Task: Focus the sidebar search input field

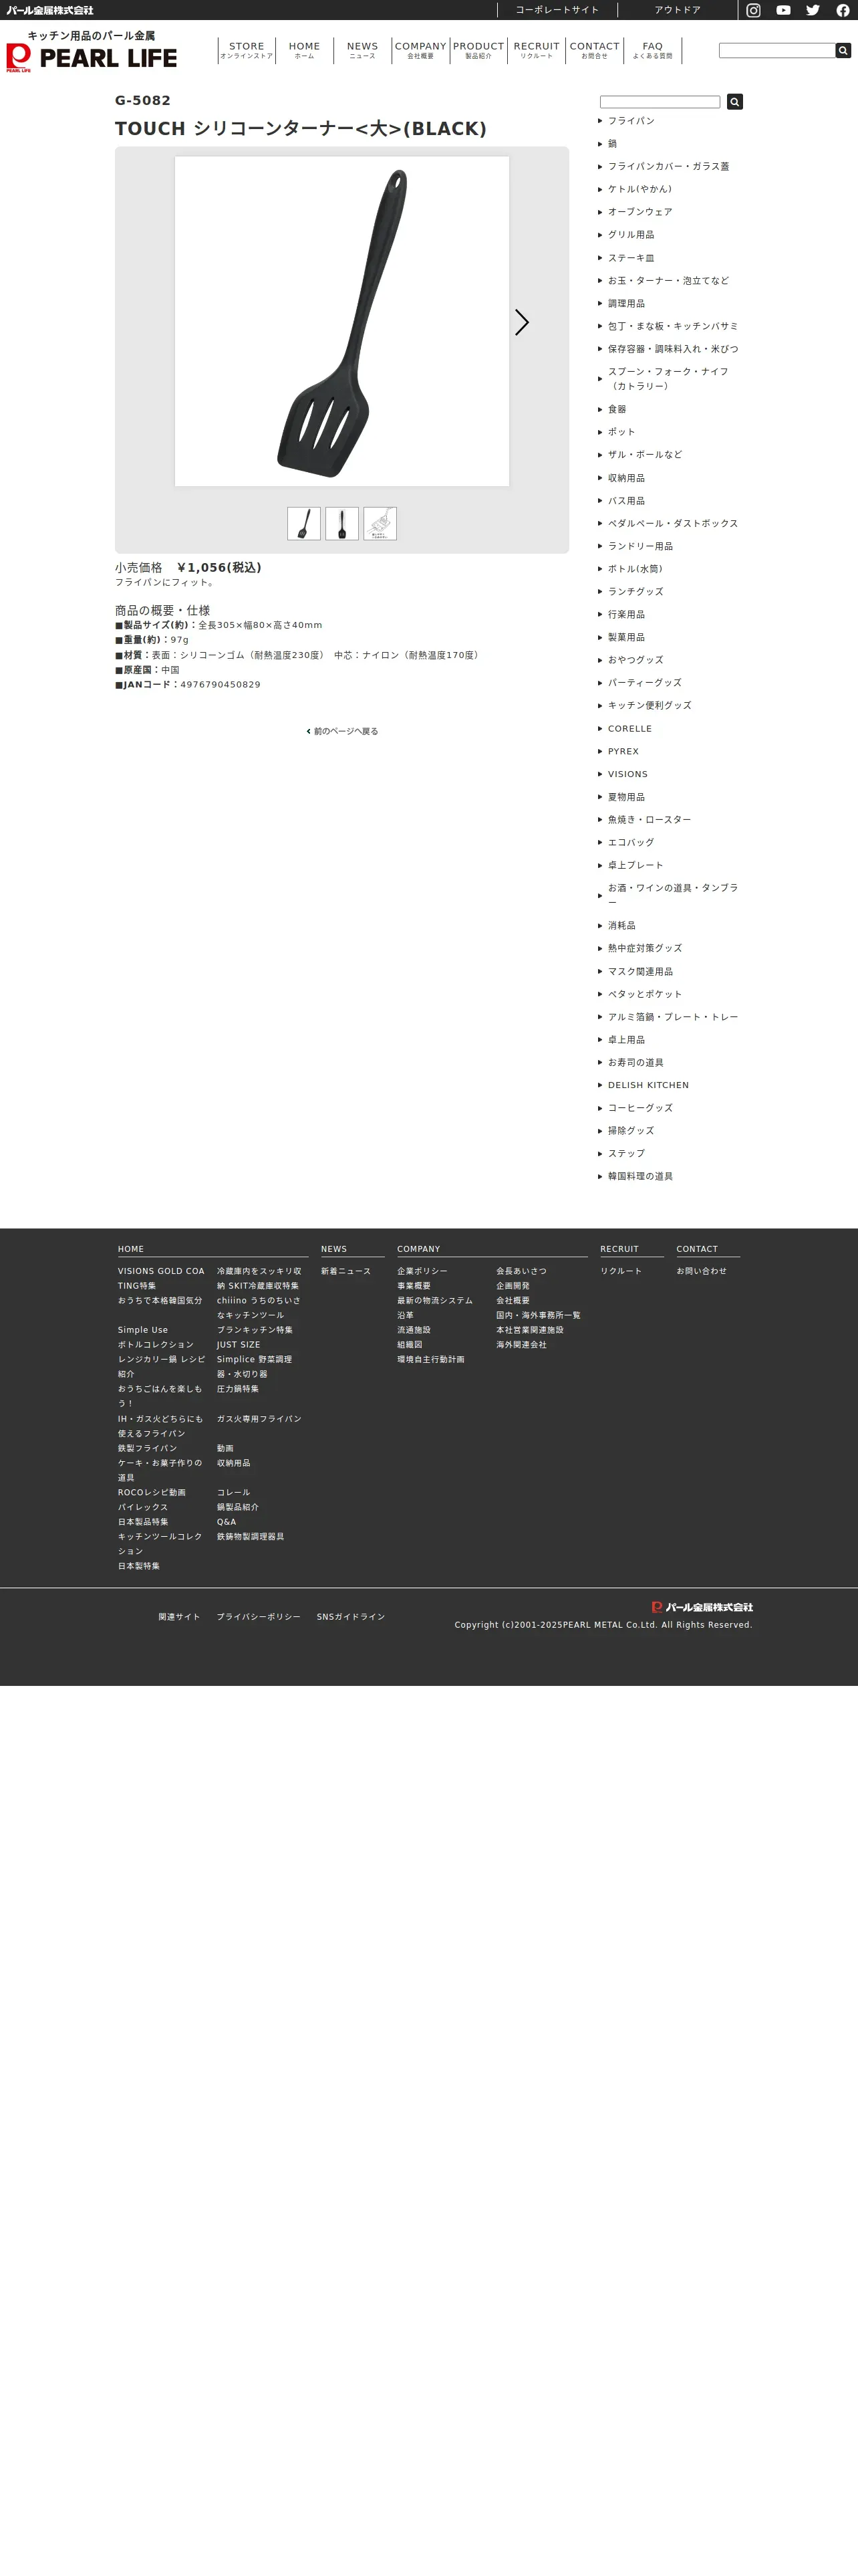Action: [x=660, y=102]
